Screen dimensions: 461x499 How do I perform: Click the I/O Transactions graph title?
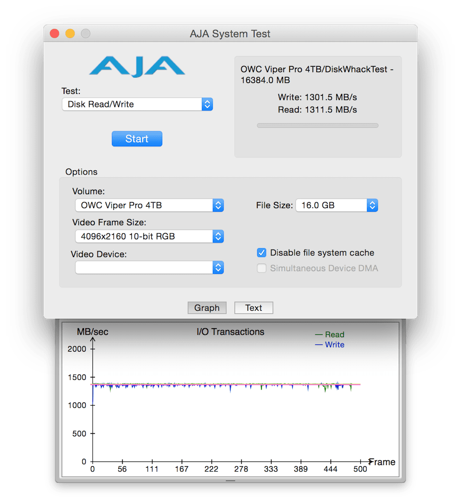(230, 332)
